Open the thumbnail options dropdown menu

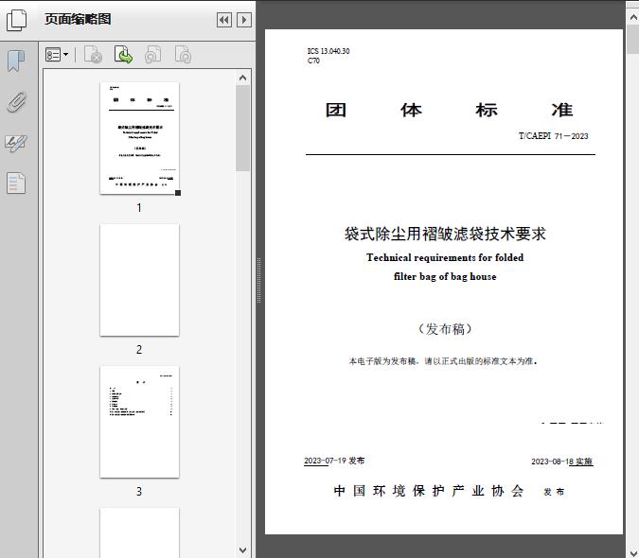(57, 55)
